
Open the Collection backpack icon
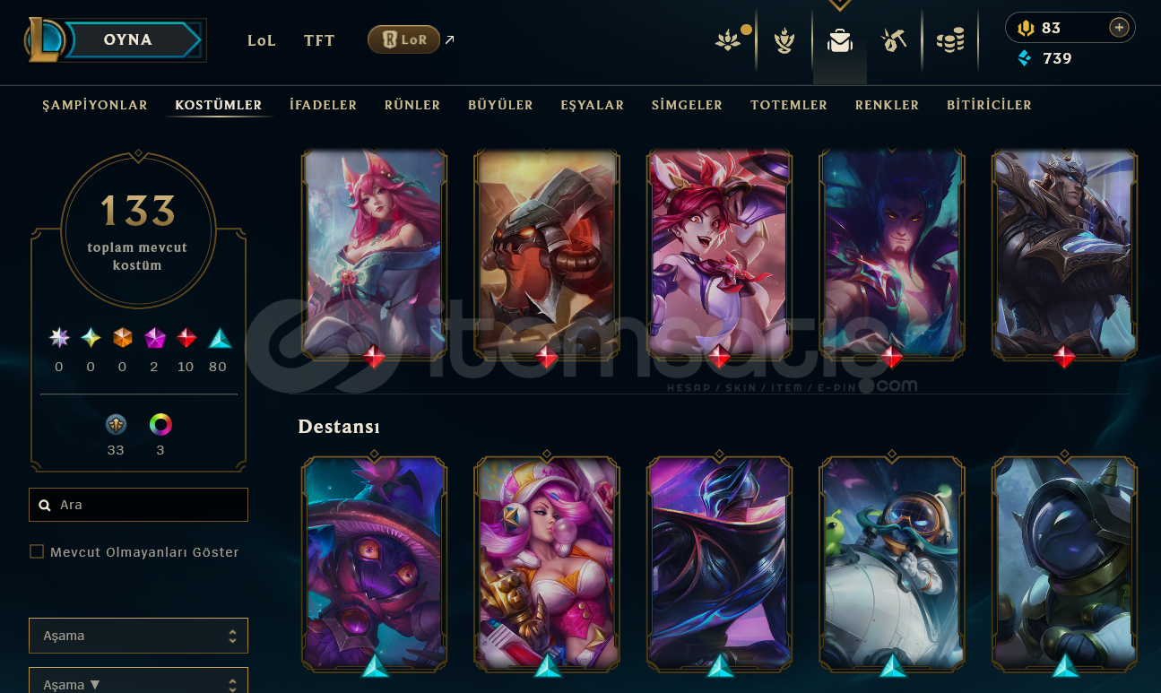pyautogui.click(x=840, y=40)
